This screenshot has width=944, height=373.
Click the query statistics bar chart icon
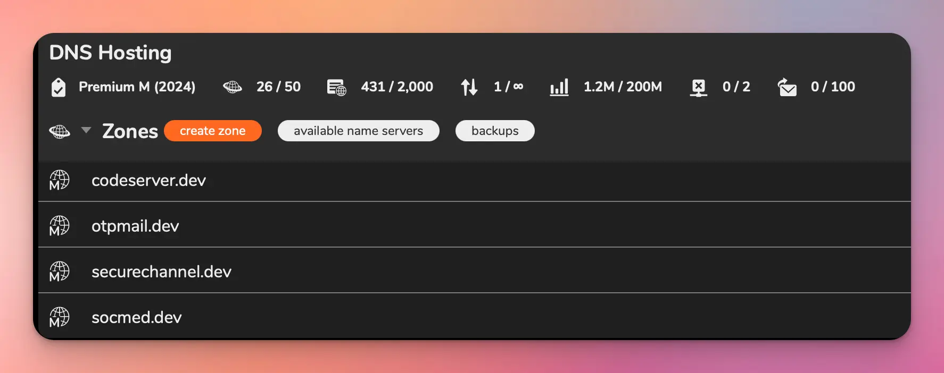(x=559, y=87)
